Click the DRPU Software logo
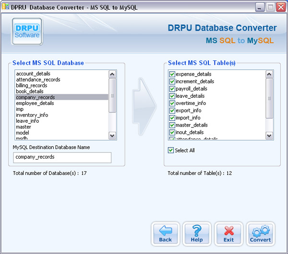288x254 pixels. pos(27,31)
